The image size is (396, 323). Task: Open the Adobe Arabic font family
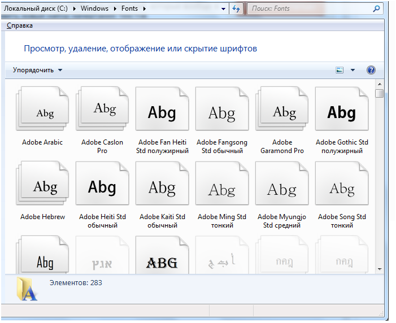[x=42, y=112]
